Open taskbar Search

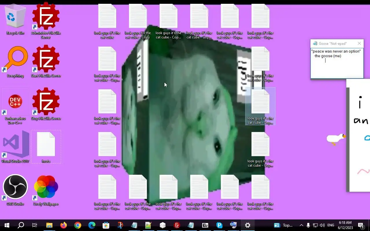[x=21, y=225]
